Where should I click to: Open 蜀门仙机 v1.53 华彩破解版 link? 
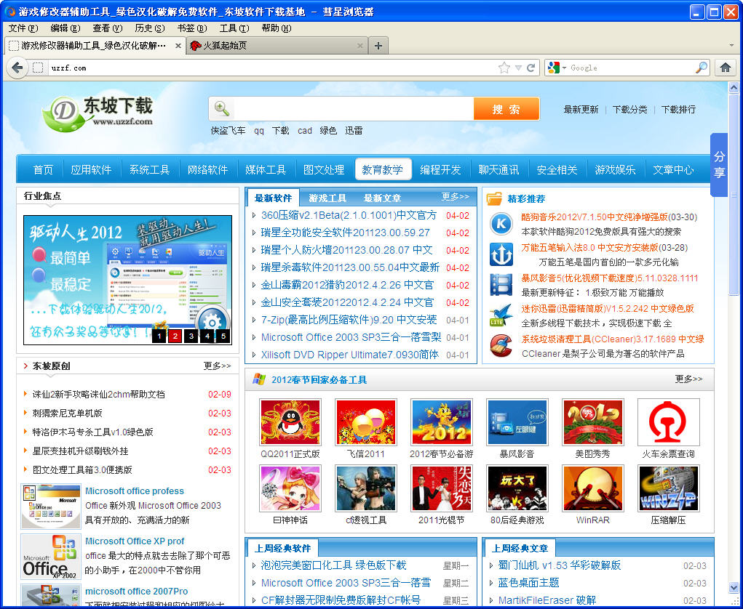tap(559, 565)
